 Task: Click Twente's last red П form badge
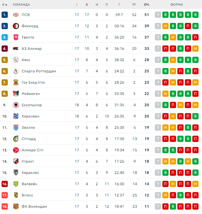[x=195, y=37]
